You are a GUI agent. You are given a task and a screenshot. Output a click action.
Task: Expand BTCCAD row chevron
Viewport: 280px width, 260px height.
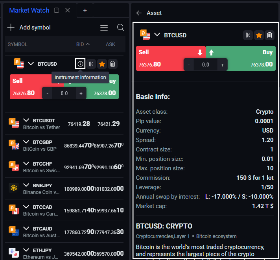[26, 207]
